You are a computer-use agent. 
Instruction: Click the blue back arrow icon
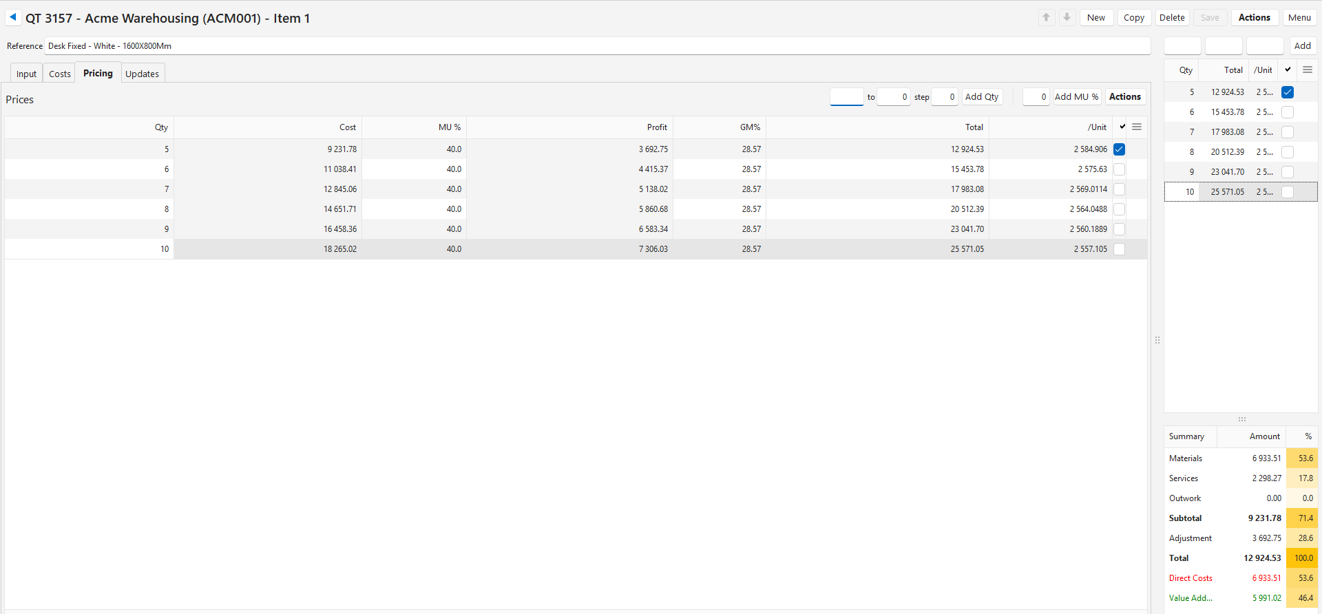(12, 17)
